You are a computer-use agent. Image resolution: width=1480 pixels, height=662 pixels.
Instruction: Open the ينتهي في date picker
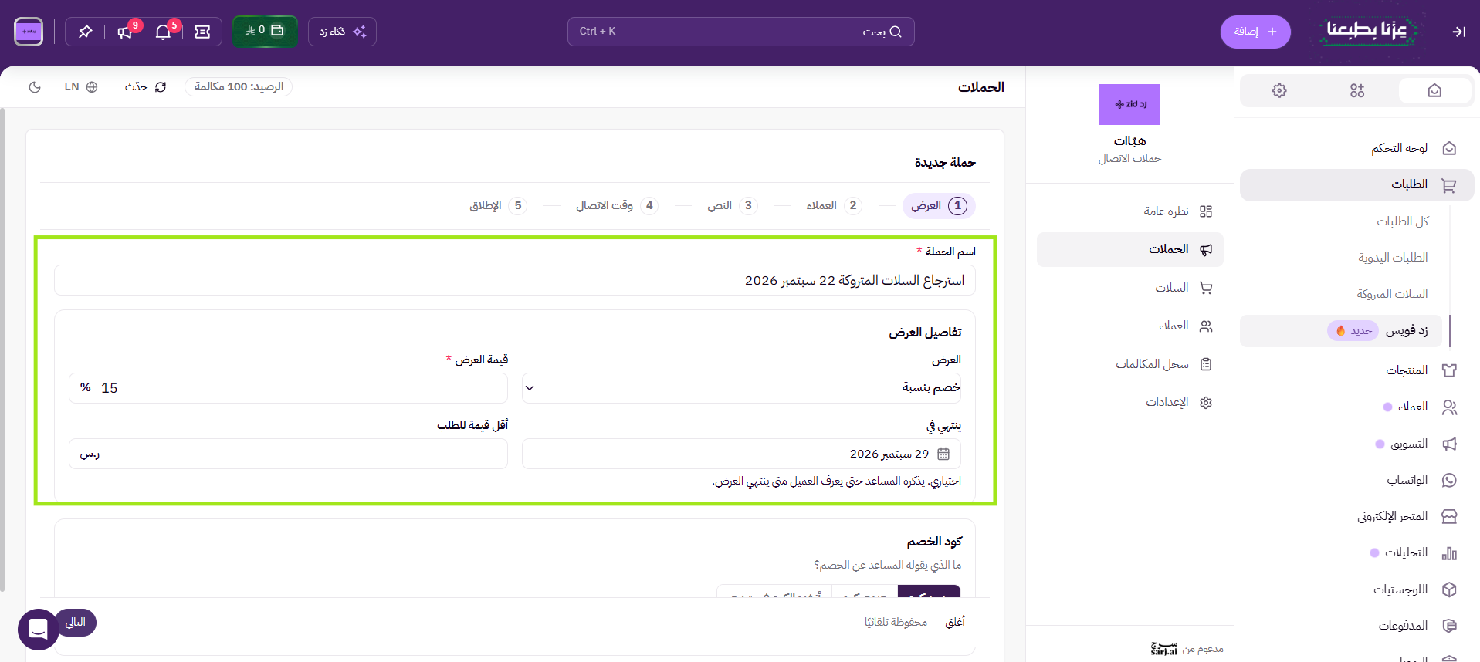tap(741, 454)
